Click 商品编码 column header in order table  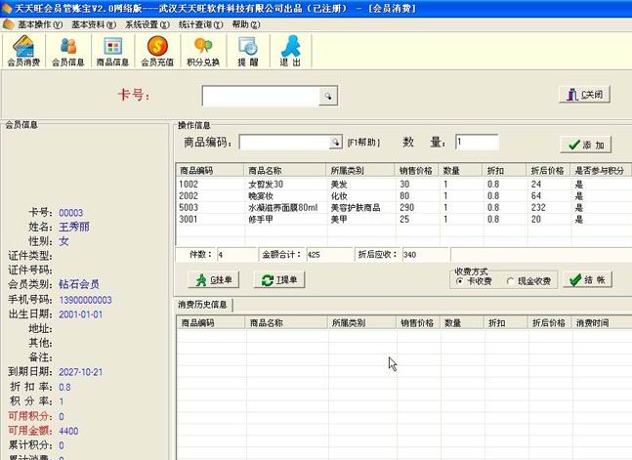tap(210, 171)
